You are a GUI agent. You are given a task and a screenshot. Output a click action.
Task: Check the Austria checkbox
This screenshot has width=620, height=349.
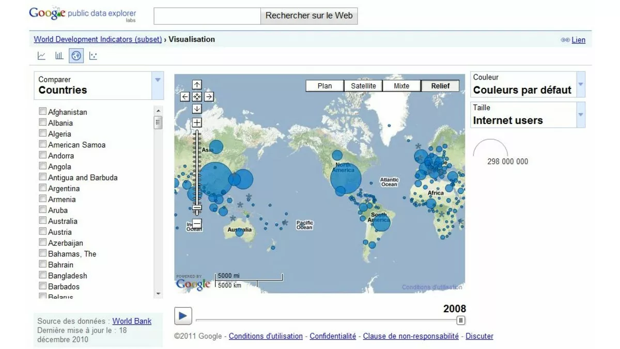tap(43, 231)
